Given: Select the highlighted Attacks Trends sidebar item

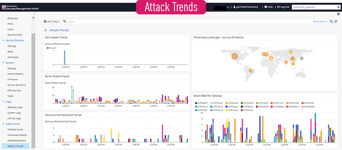Looking at the screenshot, I should (x=15, y=146).
